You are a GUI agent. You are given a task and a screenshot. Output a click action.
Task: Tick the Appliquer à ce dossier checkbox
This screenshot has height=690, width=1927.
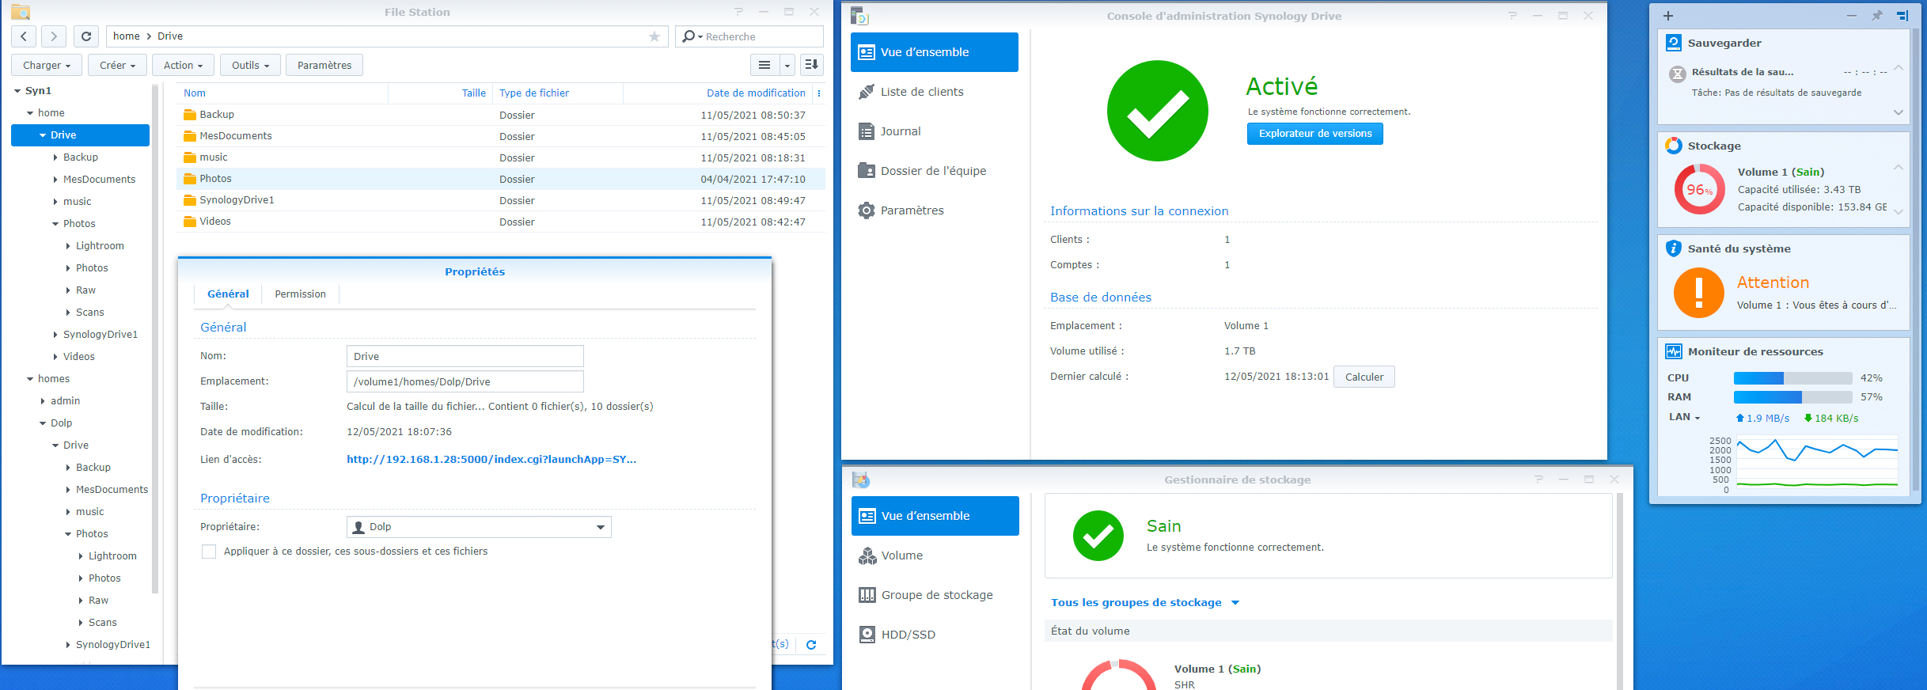pos(209,552)
